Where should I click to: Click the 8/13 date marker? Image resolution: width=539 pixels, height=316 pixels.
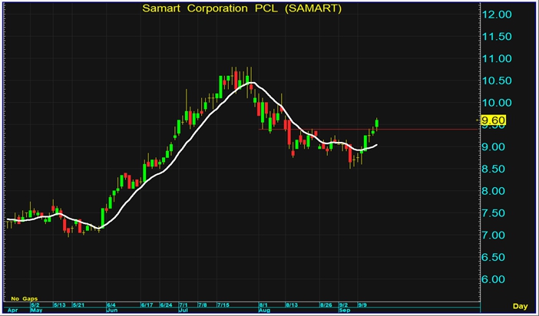click(292, 304)
